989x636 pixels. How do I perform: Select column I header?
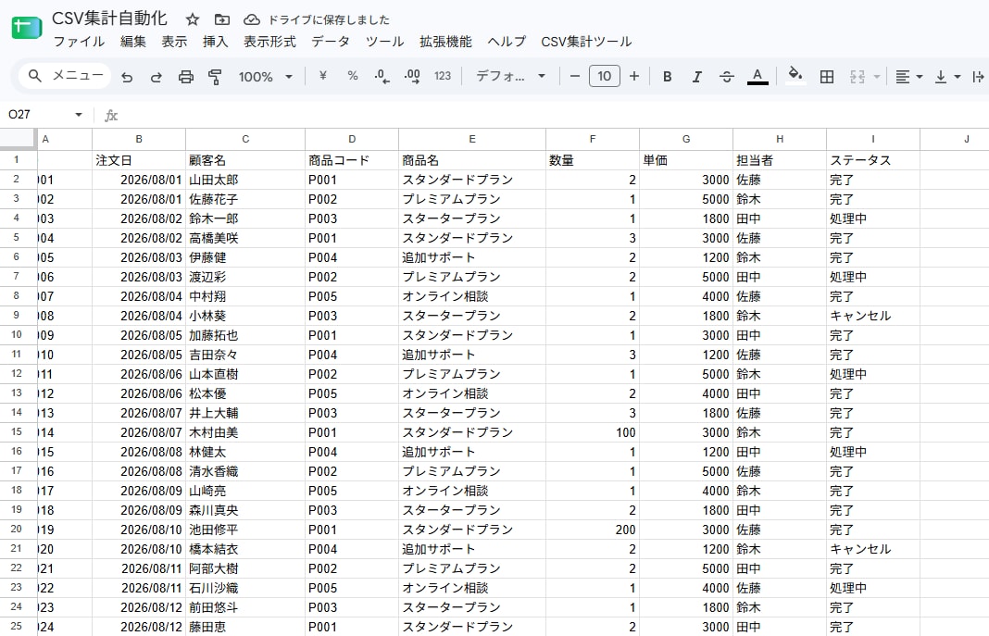coord(873,139)
